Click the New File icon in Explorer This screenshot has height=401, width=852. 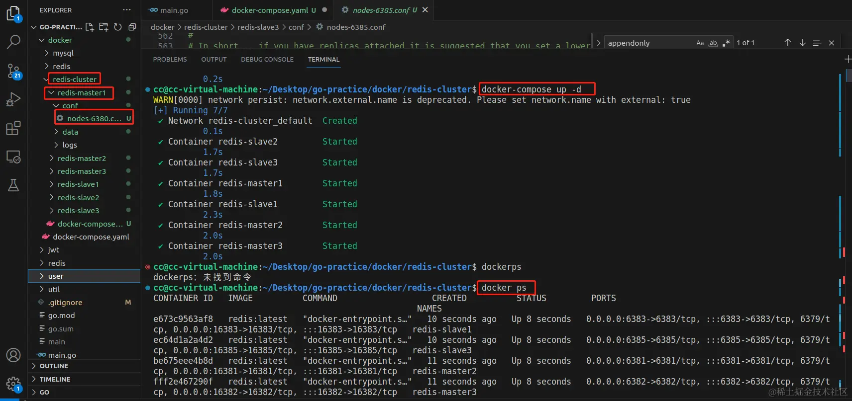point(90,27)
